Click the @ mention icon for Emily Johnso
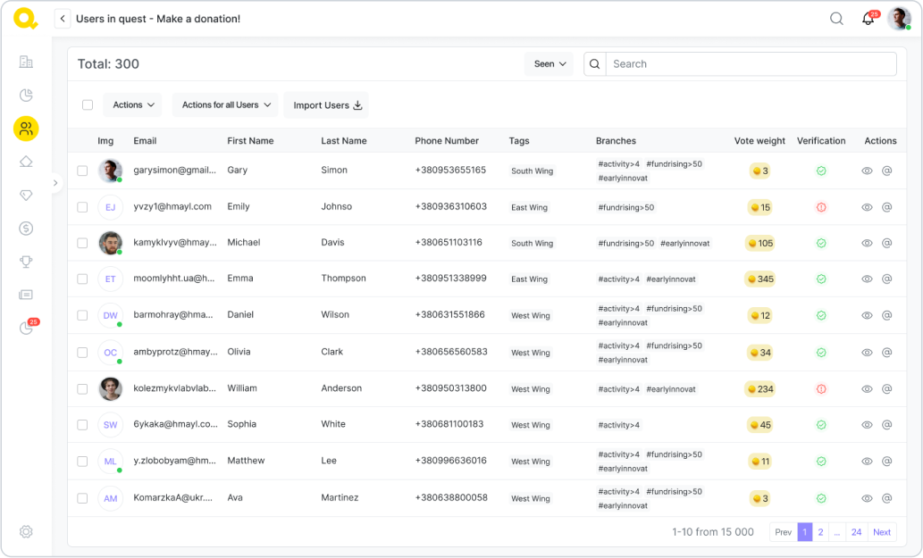The height and width of the screenshot is (558, 923). [887, 207]
